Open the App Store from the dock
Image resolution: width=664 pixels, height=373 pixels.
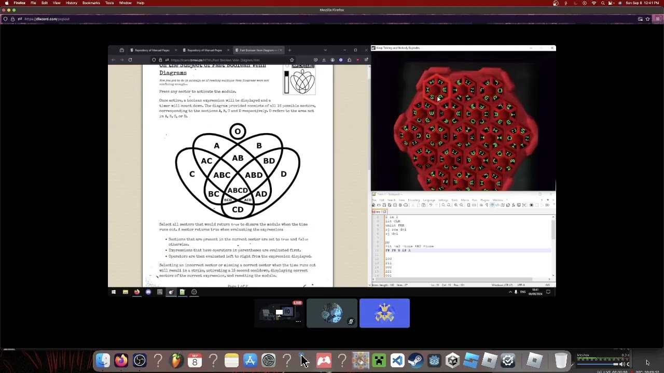(250, 360)
